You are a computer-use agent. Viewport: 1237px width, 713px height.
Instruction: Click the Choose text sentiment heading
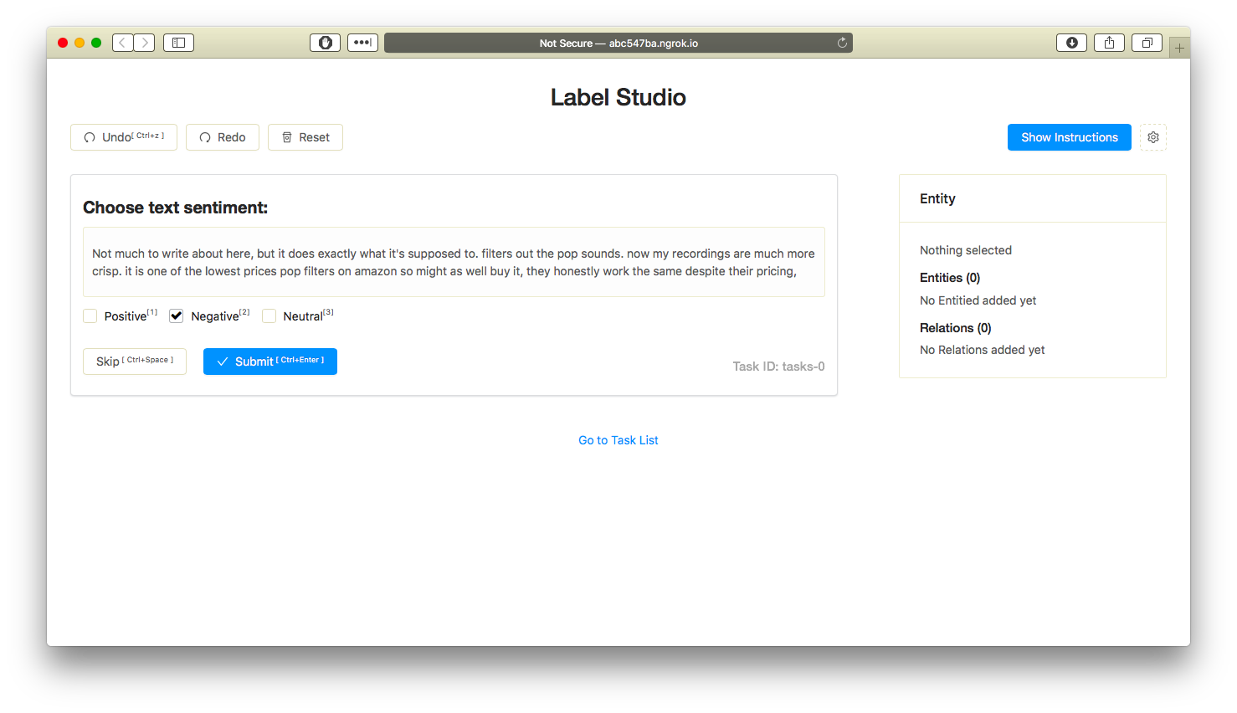coord(176,208)
